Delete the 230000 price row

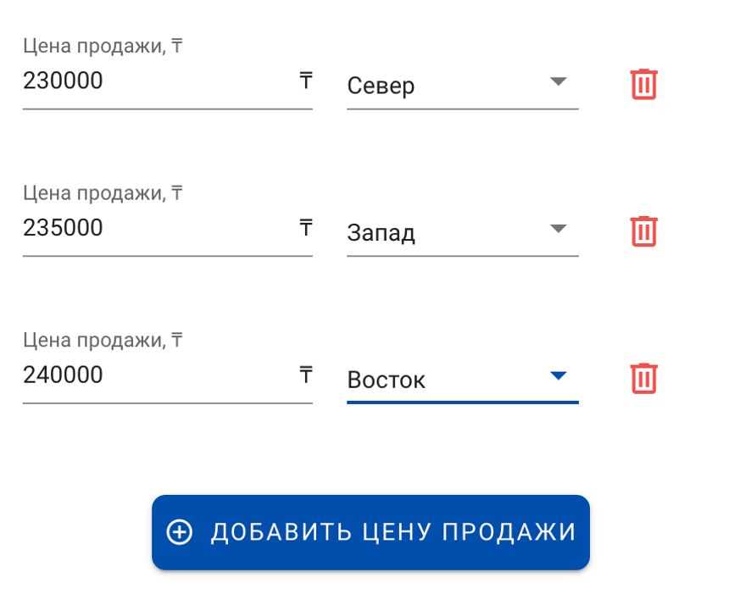point(644,84)
